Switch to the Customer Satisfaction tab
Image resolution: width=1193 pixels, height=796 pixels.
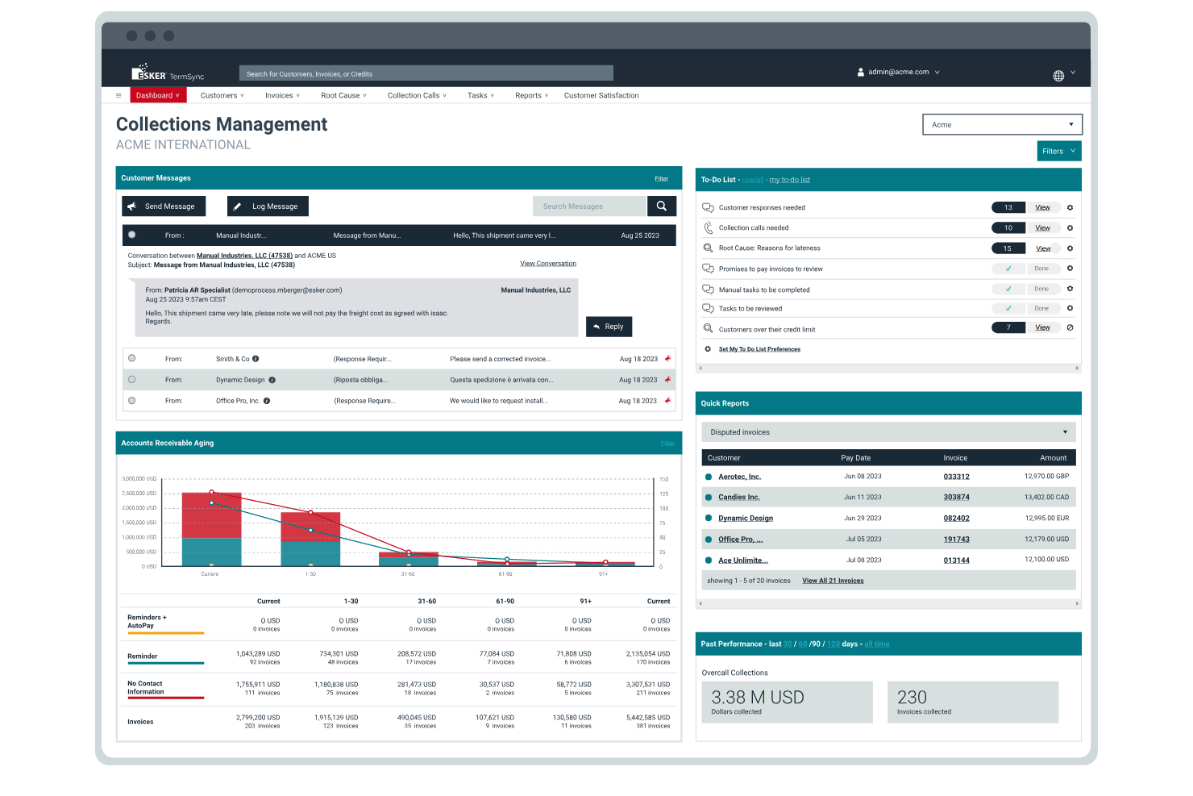click(x=601, y=95)
